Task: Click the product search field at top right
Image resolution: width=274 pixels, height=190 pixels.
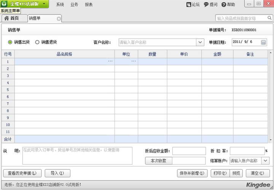Action: pyautogui.click(x=241, y=18)
